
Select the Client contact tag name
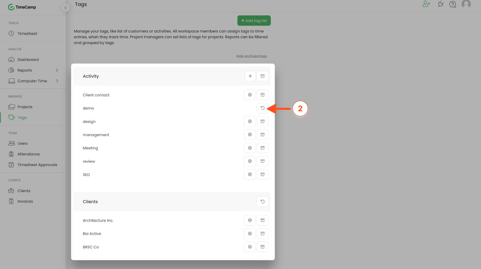(96, 95)
